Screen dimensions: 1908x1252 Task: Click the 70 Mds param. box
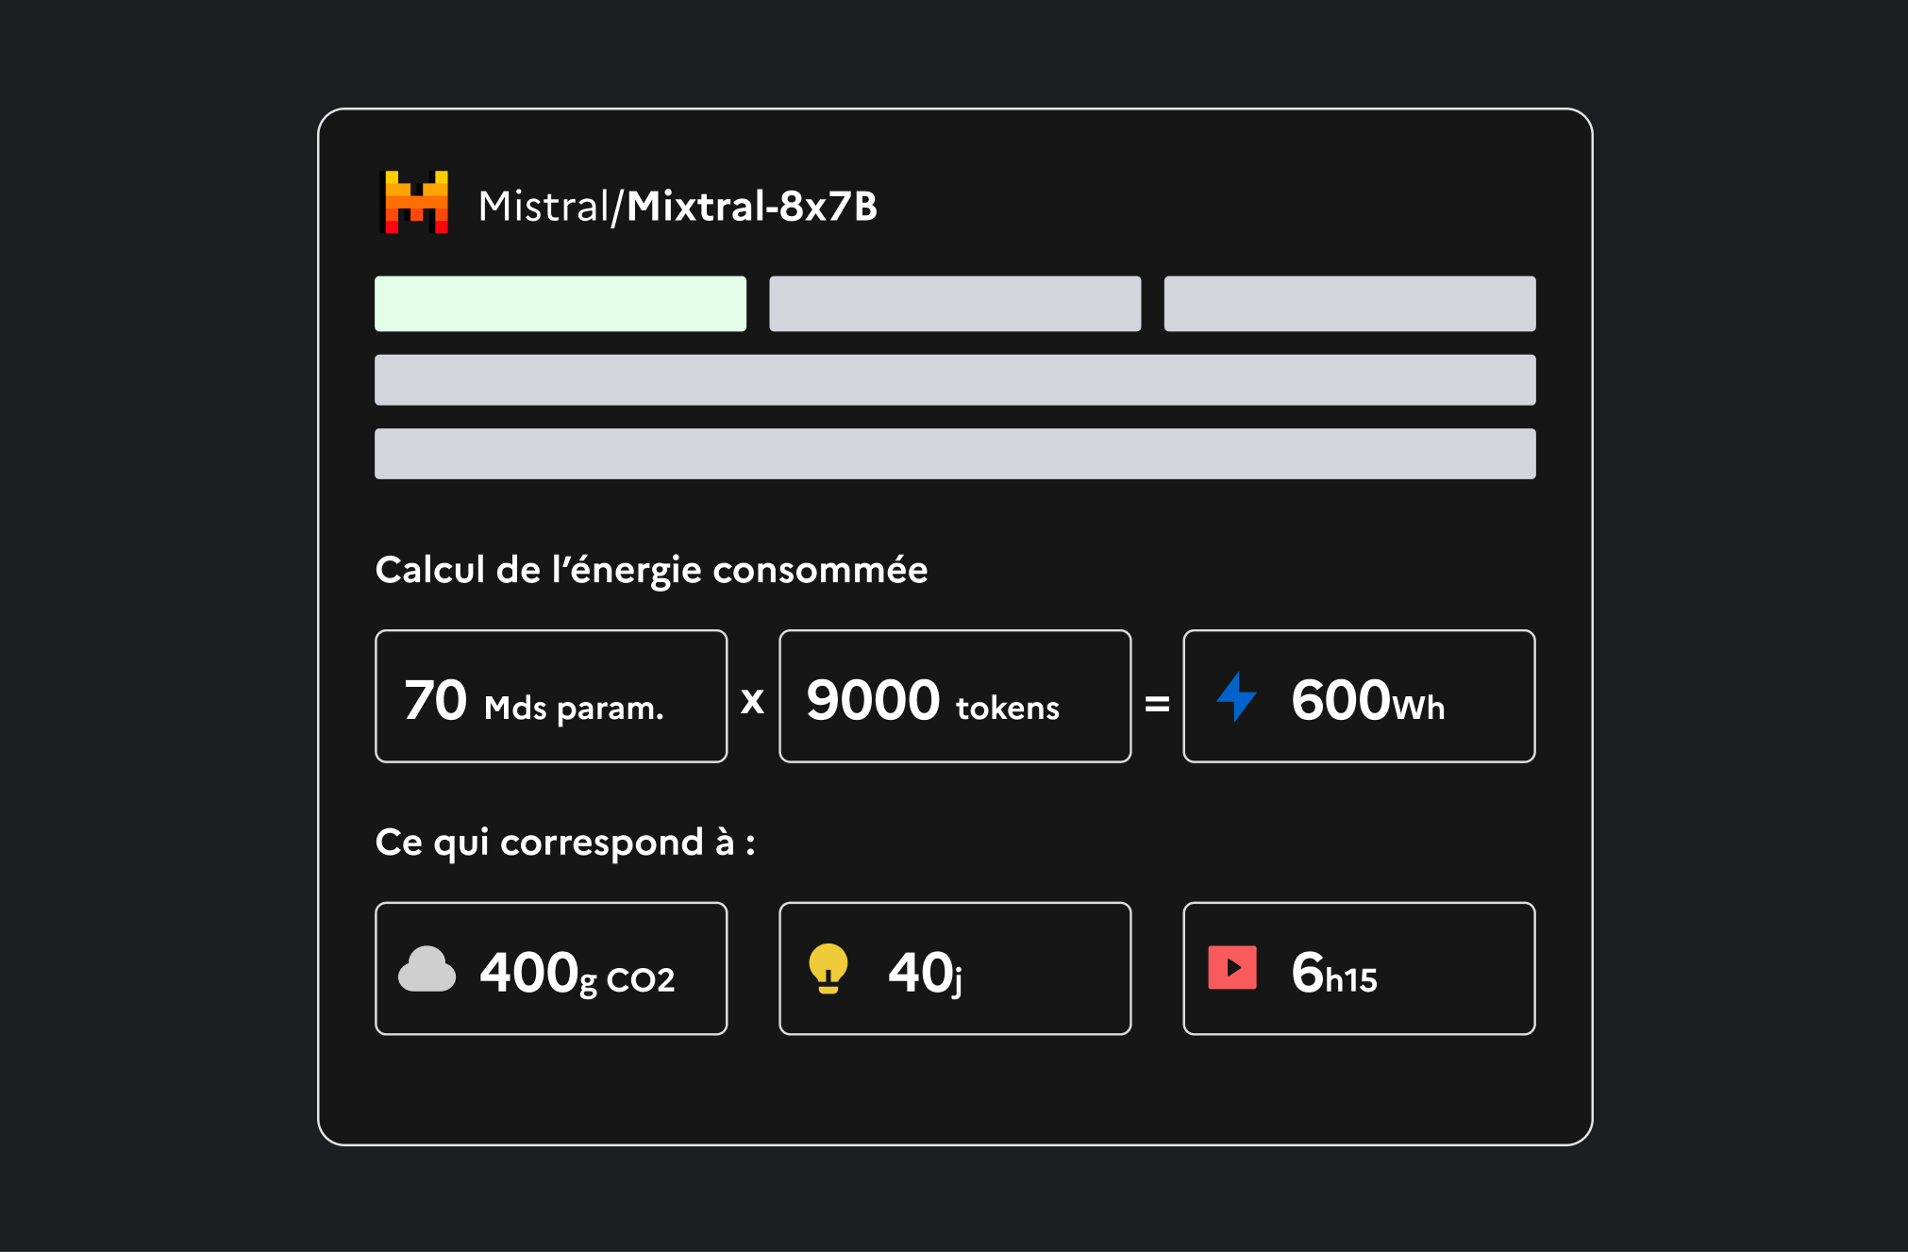click(551, 696)
